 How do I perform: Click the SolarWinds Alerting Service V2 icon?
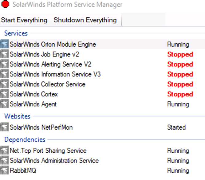[4, 64]
